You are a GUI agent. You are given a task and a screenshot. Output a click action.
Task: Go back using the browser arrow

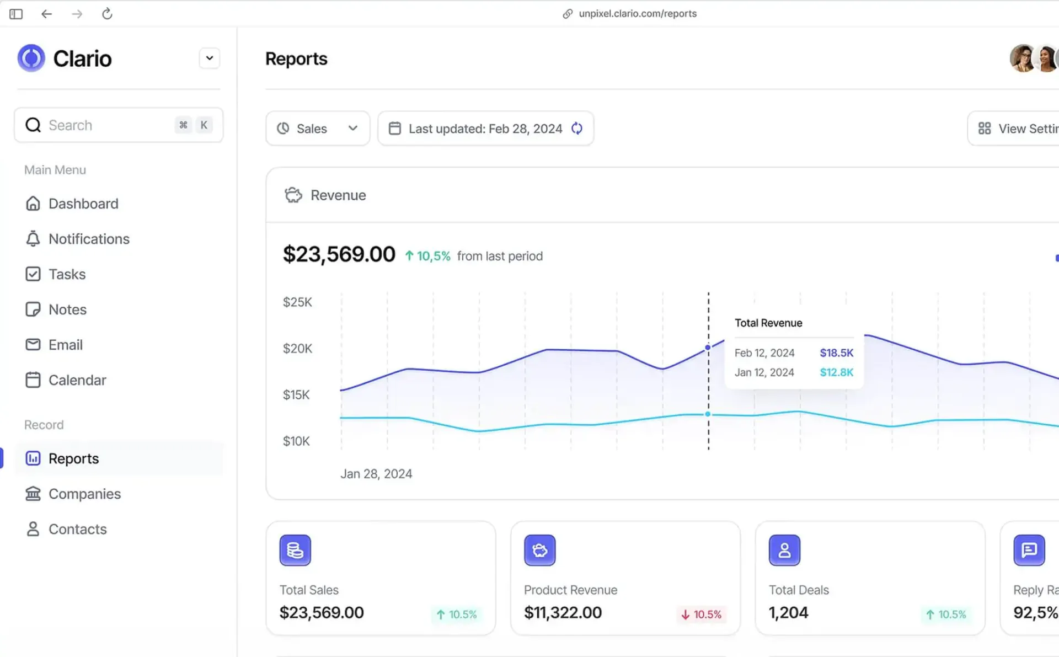click(x=46, y=14)
